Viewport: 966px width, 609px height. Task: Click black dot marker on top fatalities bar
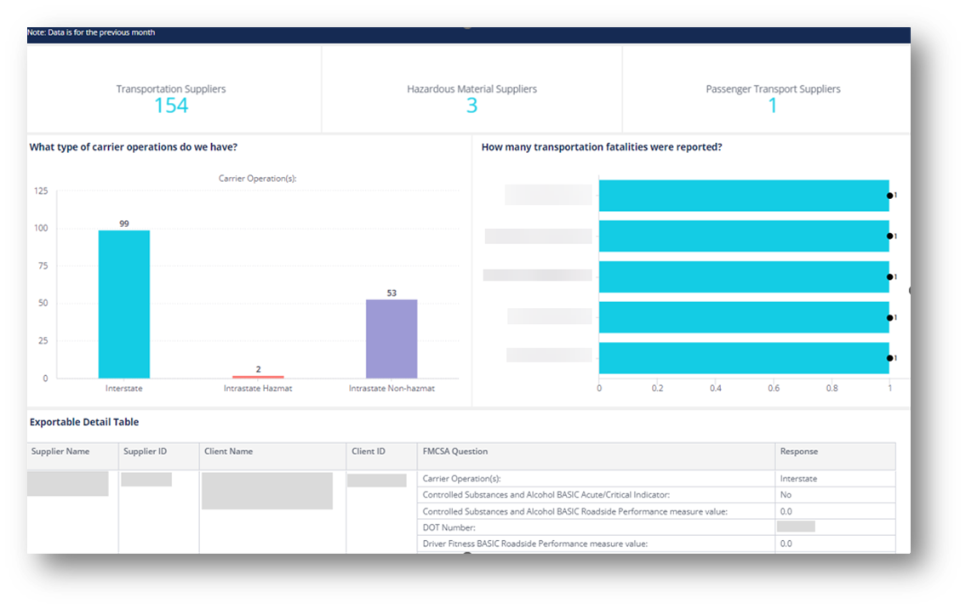pyautogui.click(x=889, y=195)
